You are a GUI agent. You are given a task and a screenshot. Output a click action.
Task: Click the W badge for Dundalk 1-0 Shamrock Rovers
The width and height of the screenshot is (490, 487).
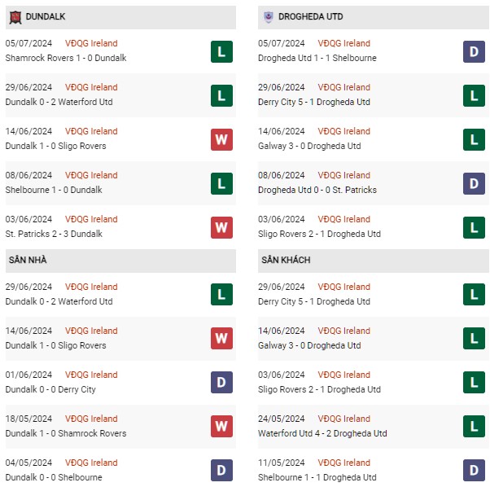[221, 427]
